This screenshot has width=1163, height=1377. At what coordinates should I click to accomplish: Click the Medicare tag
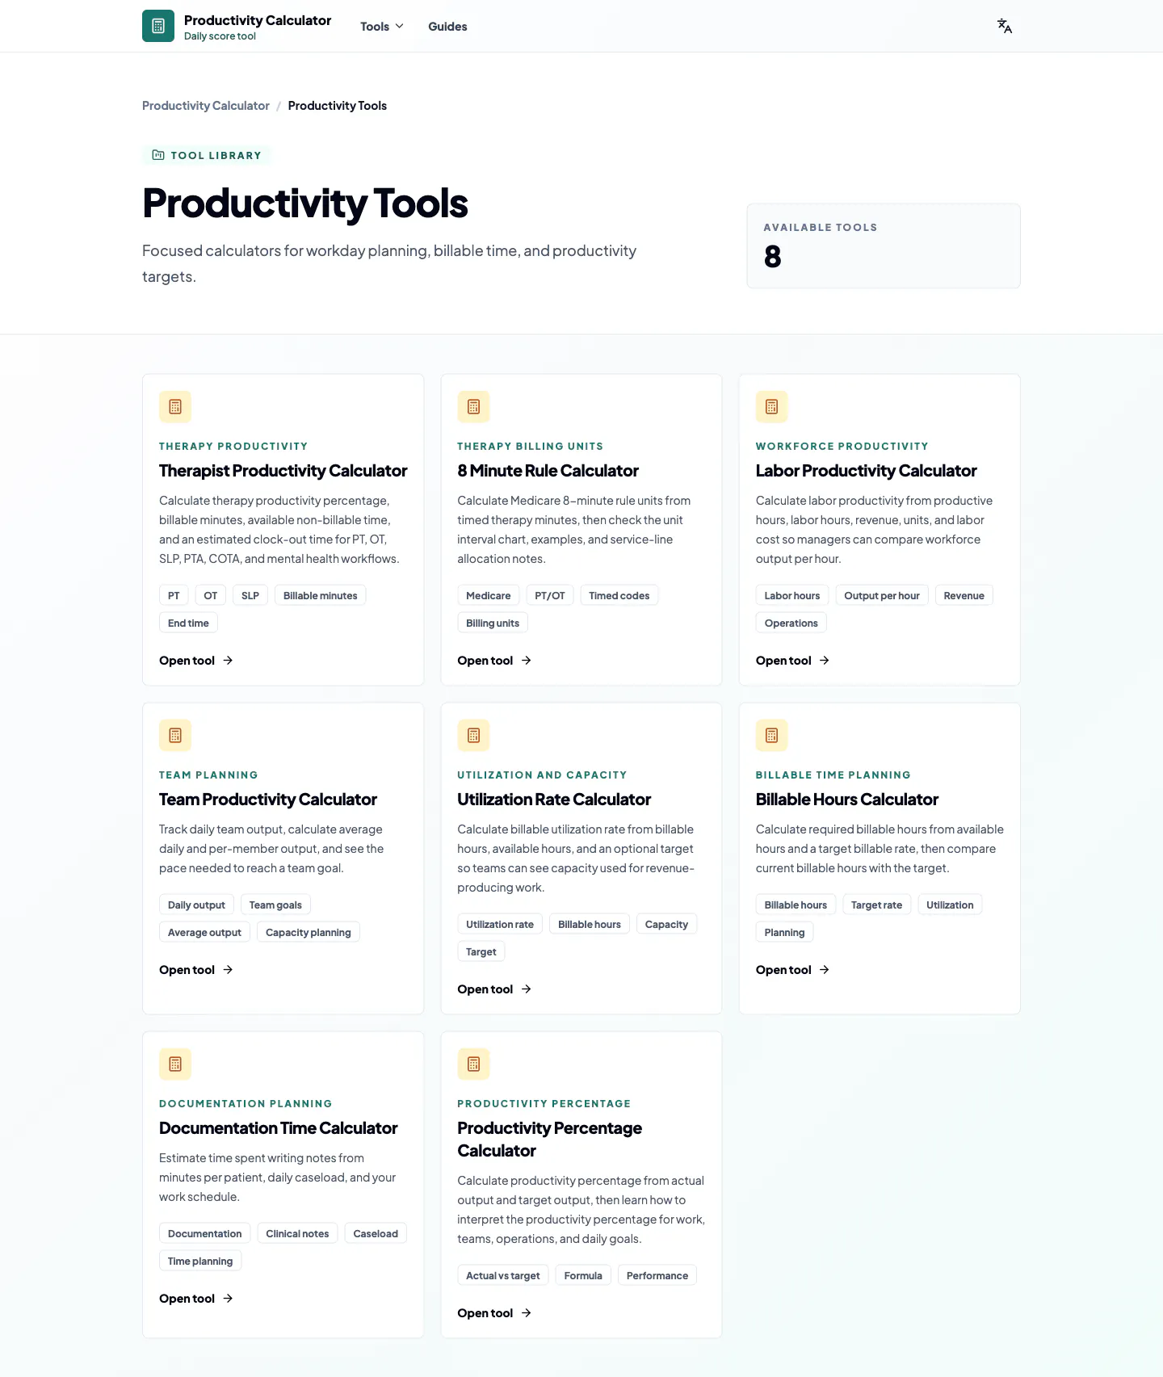(x=488, y=596)
